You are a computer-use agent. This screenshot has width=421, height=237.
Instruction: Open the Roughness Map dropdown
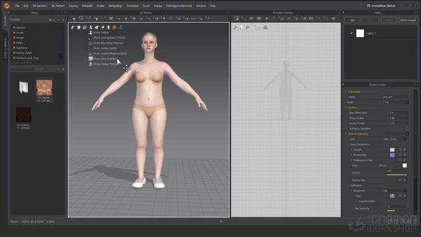pyautogui.click(x=394, y=191)
